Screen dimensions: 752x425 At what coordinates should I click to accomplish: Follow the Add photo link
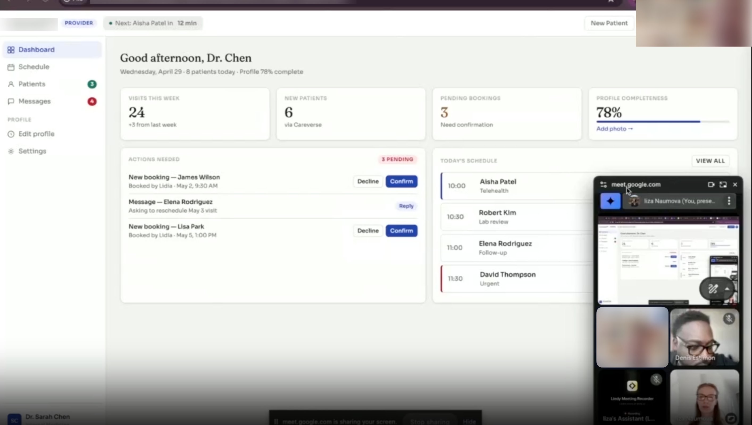pos(614,129)
